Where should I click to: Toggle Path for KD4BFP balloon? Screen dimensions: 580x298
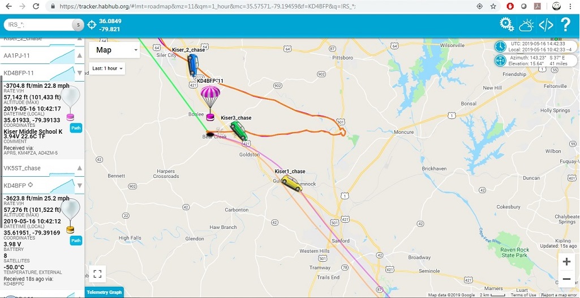click(76, 241)
